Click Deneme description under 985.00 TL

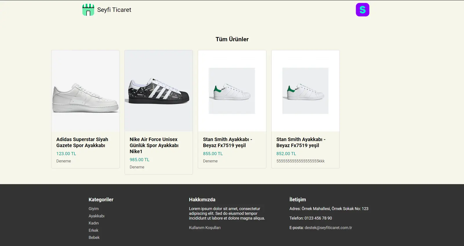[137, 167]
